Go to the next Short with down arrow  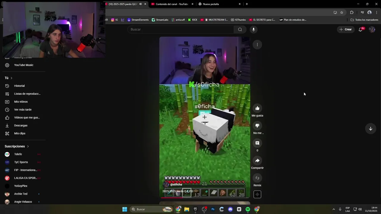pos(371,129)
